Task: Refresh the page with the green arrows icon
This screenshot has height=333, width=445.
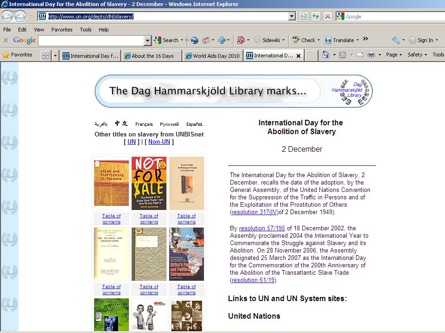Action: pos(316,17)
